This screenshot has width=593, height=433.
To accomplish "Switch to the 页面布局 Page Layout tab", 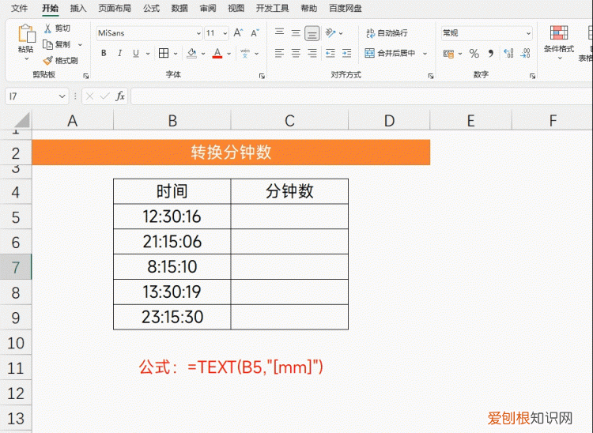I will 115,8.
